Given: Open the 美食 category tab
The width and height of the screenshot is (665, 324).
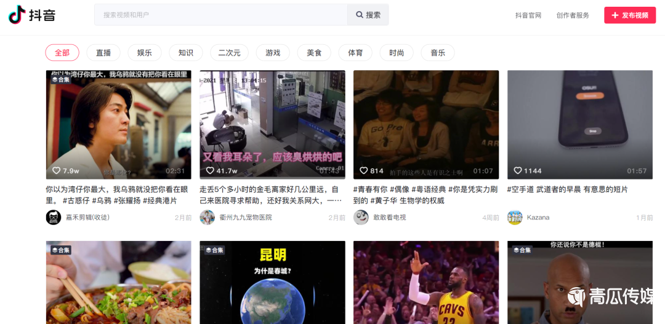Looking at the screenshot, I should click(x=314, y=53).
